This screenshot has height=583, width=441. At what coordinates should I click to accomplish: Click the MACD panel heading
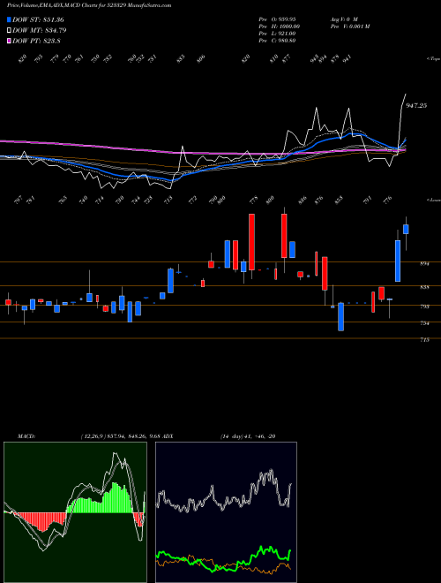(26, 436)
